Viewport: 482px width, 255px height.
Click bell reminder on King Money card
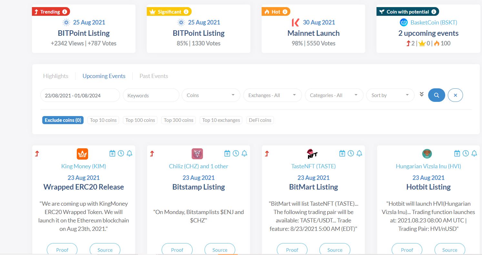[129, 153]
